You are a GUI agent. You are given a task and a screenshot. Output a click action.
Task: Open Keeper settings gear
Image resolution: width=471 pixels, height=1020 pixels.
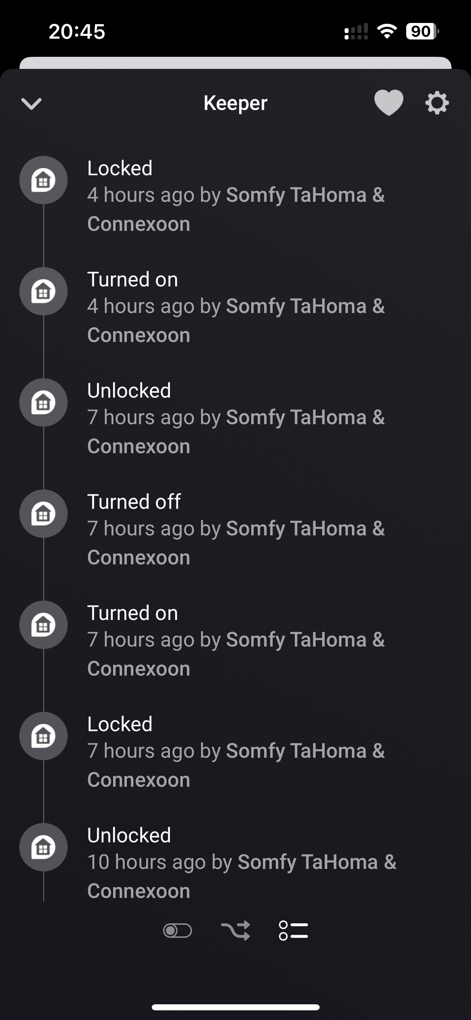(437, 103)
